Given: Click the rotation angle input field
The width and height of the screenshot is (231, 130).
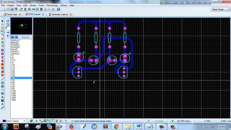Looking at the screenshot, I should [x=8, y=28].
